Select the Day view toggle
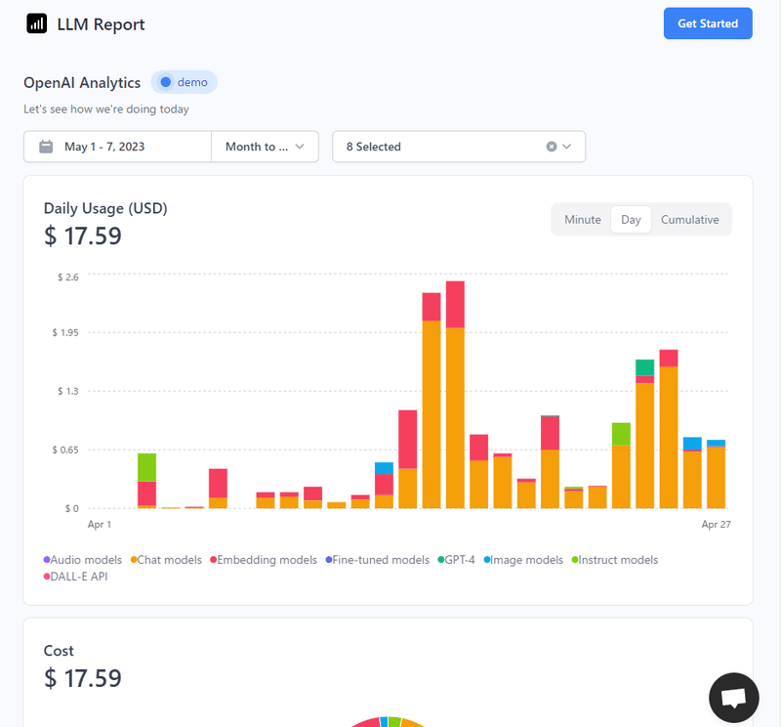 [631, 220]
